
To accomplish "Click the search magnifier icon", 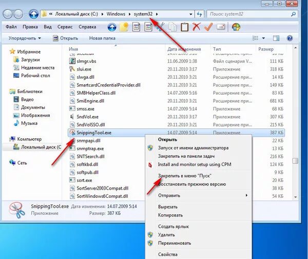I will (293, 14).
